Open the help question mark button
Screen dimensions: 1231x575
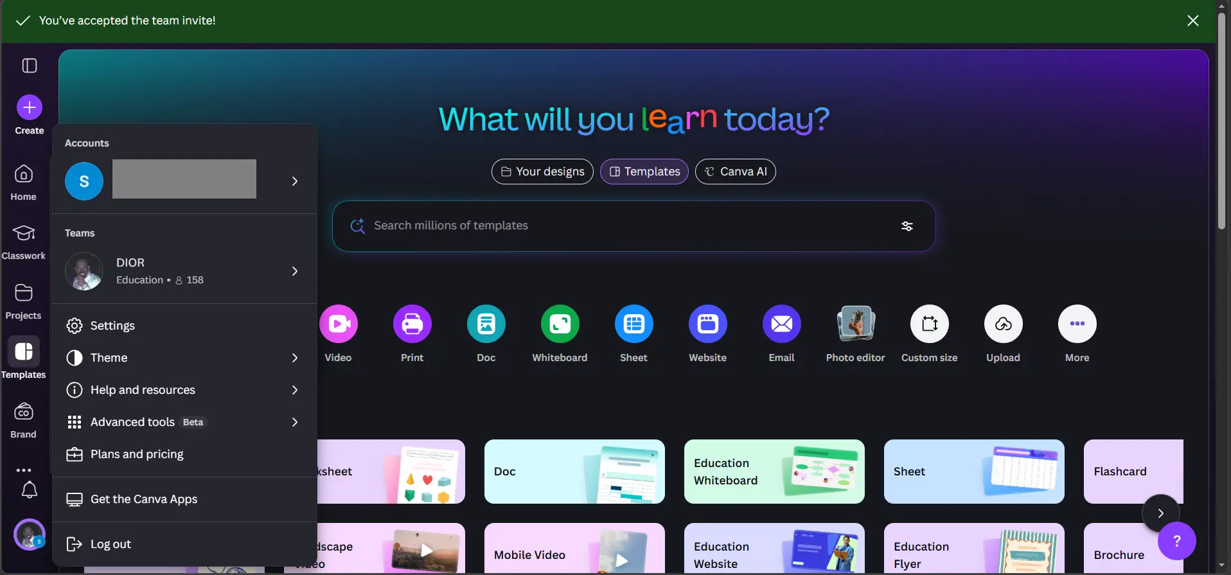coord(1177,541)
